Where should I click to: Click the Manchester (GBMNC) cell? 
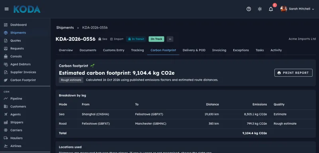[151, 124]
